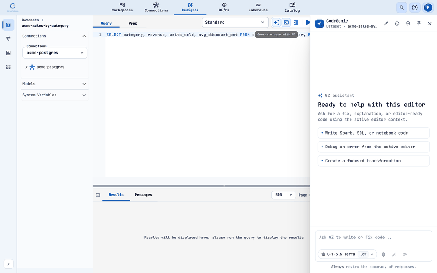
Task: Open the sliders settings sidebar icon
Action: click(8, 39)
